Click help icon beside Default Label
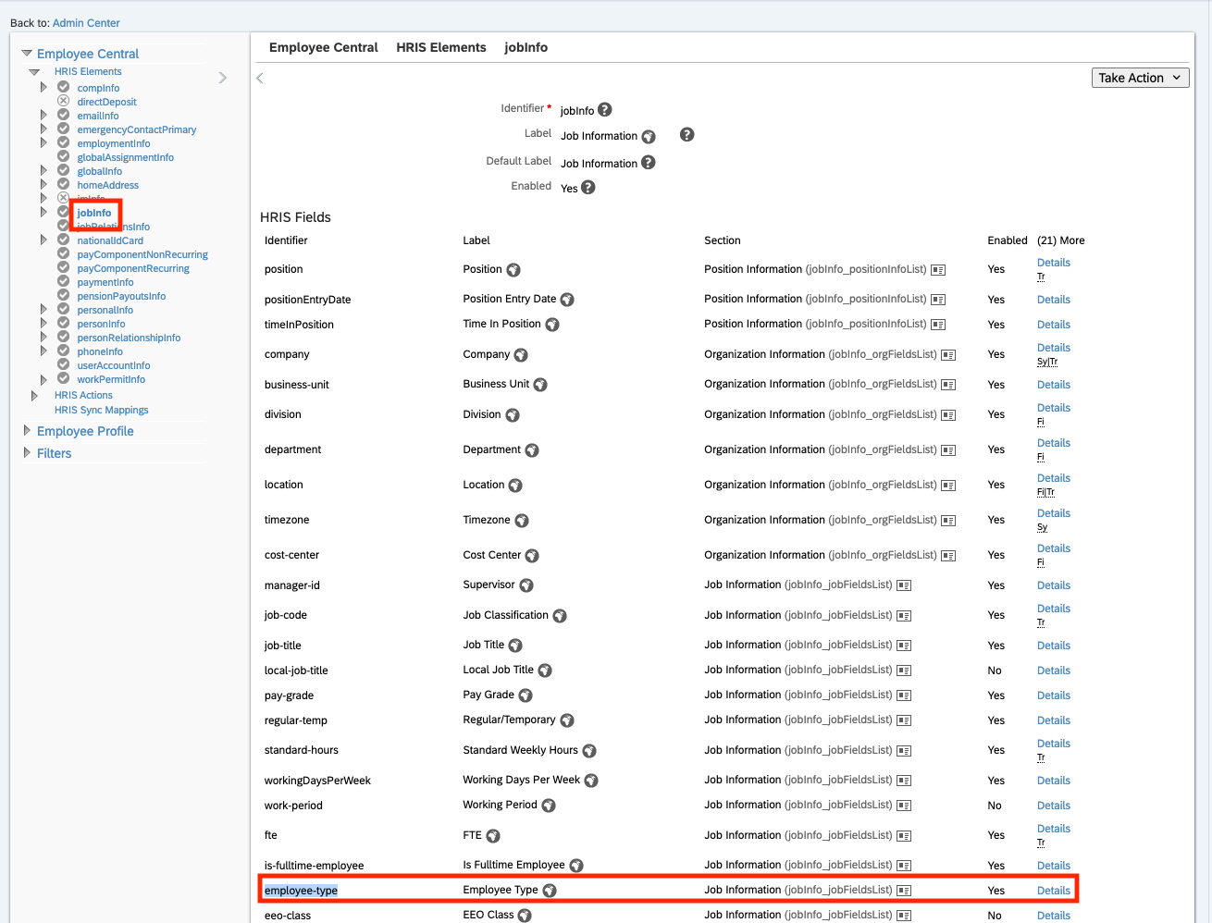Image resolution: width=1212 pixels, height=923 pixels. pyautogui.click(x=649, y=162)
